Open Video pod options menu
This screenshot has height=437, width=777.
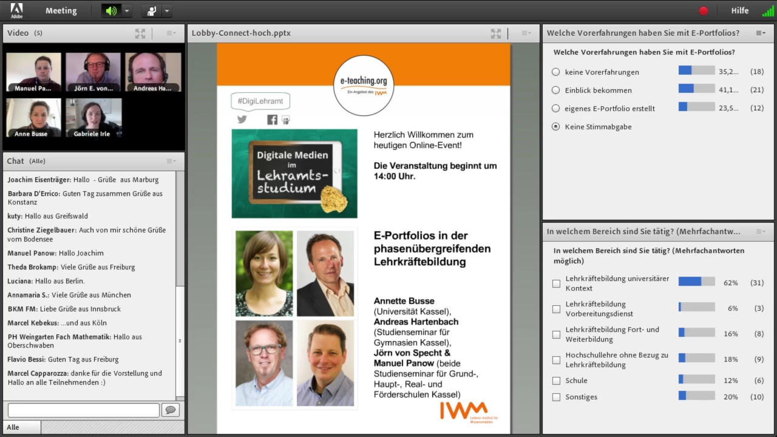[x=171, y=33]
